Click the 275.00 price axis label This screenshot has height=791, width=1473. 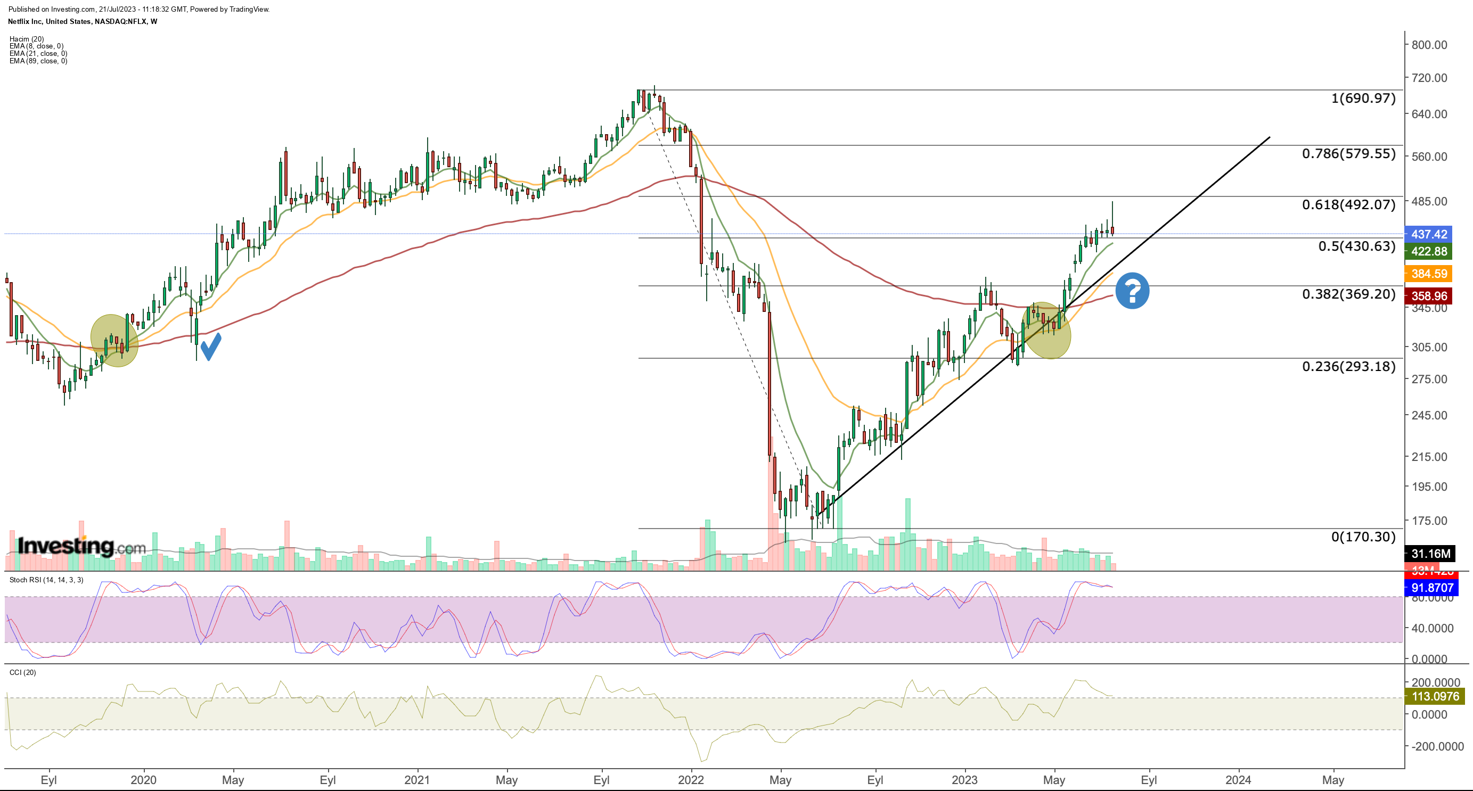coord(1429,379)
